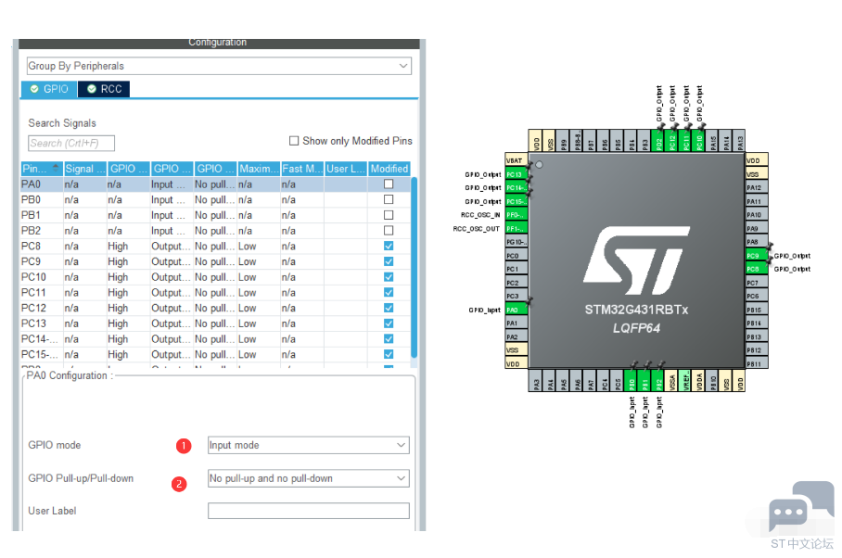Click the VBAT pin on the chip
Screen dimensions: 842x558
coord(515,160)
